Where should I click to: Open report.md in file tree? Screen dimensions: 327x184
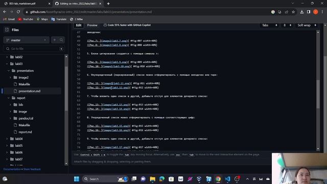click(x=25, y=132)
